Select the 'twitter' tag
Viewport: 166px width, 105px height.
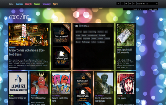pos(94,42)
